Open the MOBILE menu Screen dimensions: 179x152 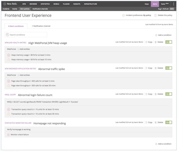pos(56,4)
